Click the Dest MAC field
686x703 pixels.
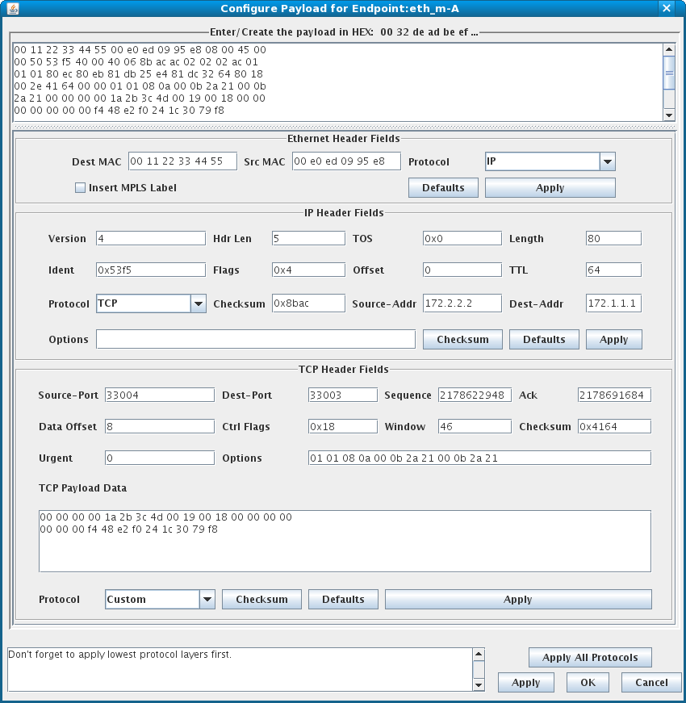point(182,161)
